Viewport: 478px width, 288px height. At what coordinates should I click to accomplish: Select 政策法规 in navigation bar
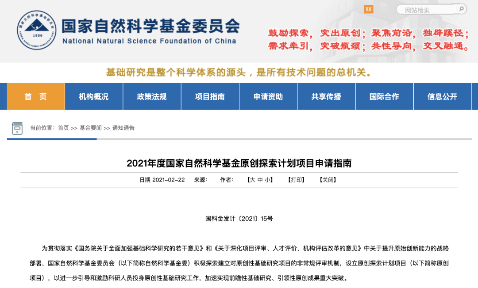pos(152,96)
